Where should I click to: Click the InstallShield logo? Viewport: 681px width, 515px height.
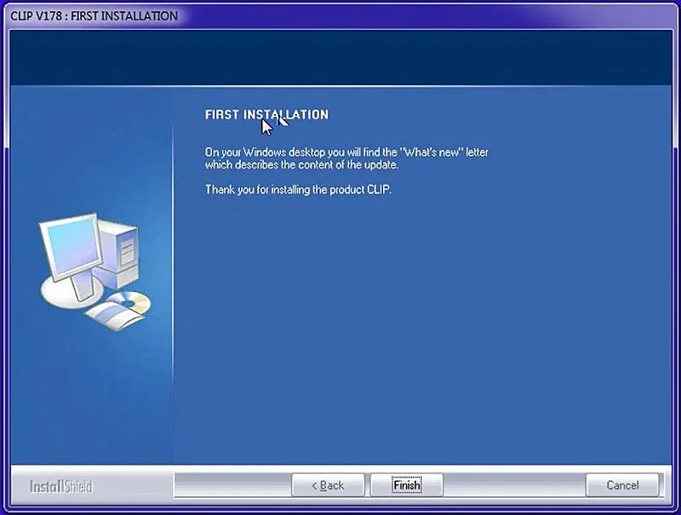tap(61, 486)
